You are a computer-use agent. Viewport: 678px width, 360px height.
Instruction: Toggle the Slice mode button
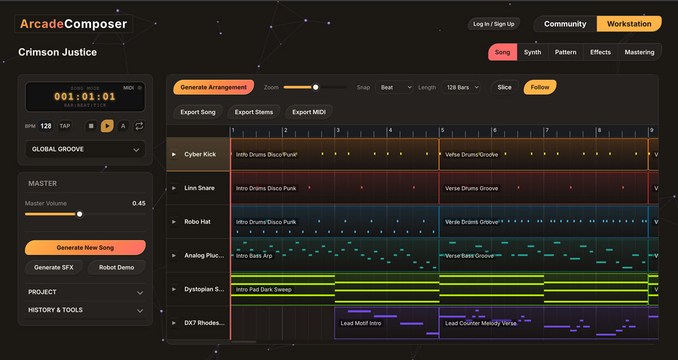[x=505, y=88]
